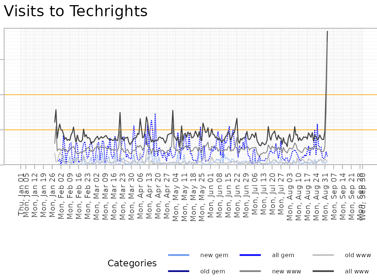The height and width of the screenshot is (280, 377).
Task: Click the 'Mon, Sep 07' axis label
Action: [x=334, y=196]
